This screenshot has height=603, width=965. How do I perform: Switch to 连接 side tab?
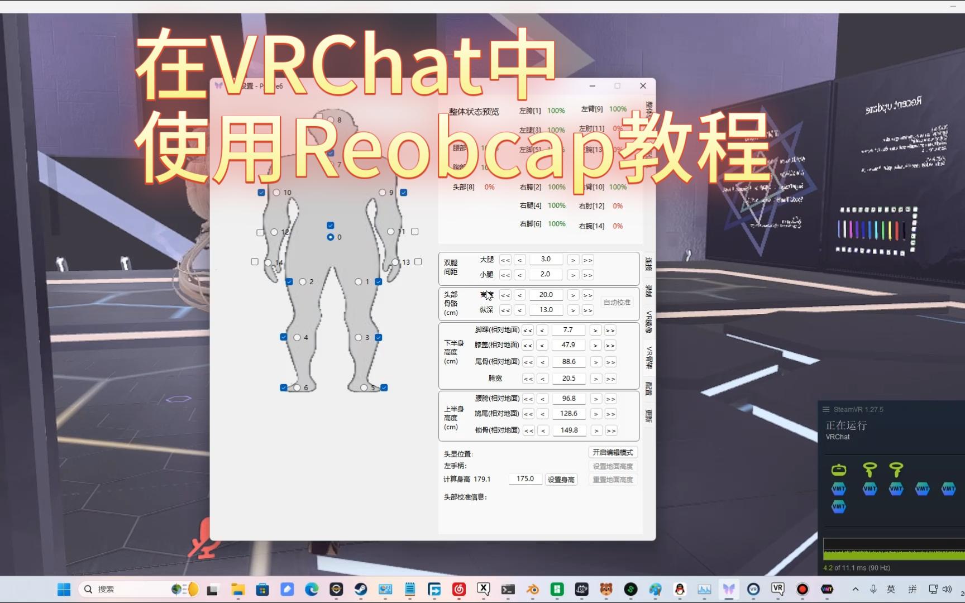pyautogui.click(x=648, y=264)
